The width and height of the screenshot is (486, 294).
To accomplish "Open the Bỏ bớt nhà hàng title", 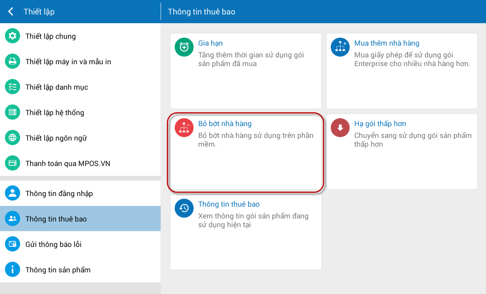I will pyautogui.click(x=225, y=124).
